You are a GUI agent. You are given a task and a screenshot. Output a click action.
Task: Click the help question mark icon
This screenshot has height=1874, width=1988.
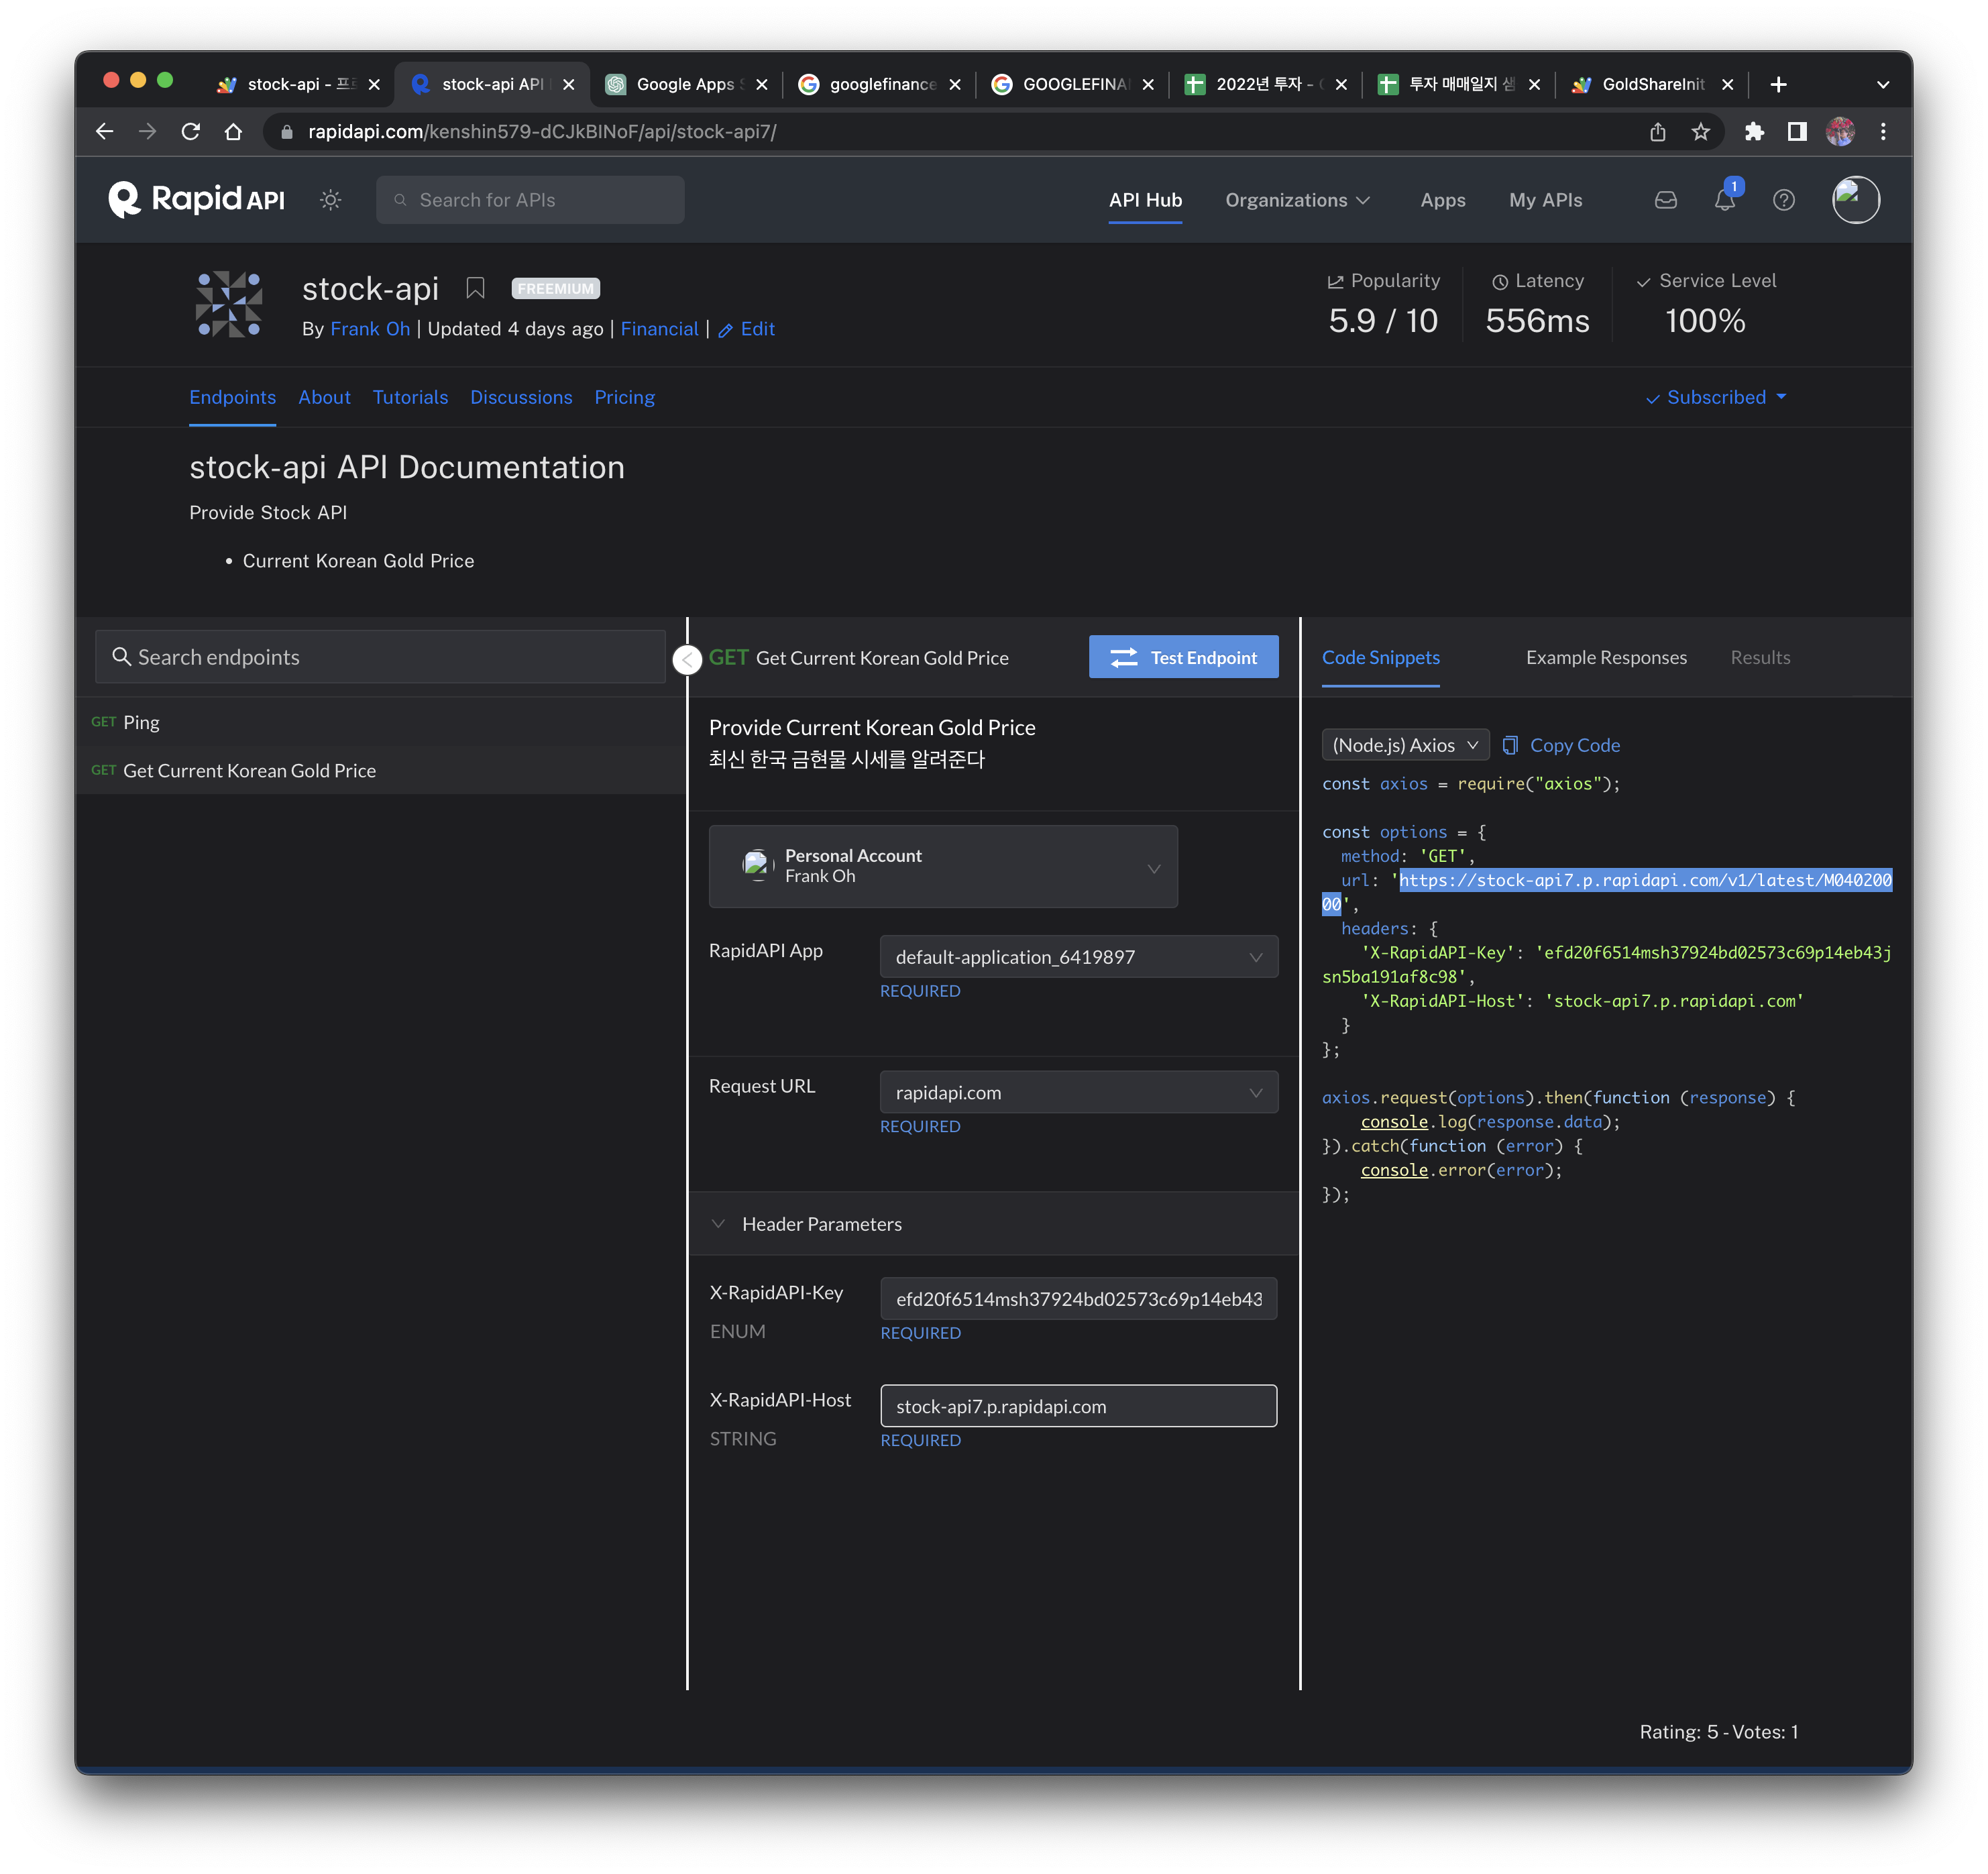point(1784,200)
